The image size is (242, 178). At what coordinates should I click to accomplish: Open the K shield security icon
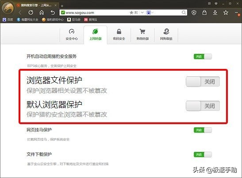pos(194,12)
